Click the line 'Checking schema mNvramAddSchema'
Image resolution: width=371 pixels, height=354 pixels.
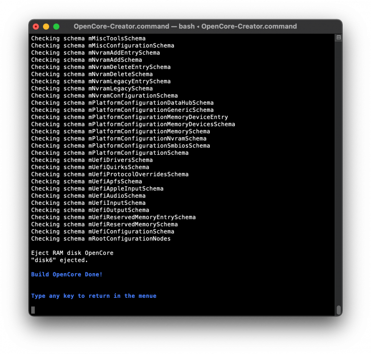[x=86, y=60]
